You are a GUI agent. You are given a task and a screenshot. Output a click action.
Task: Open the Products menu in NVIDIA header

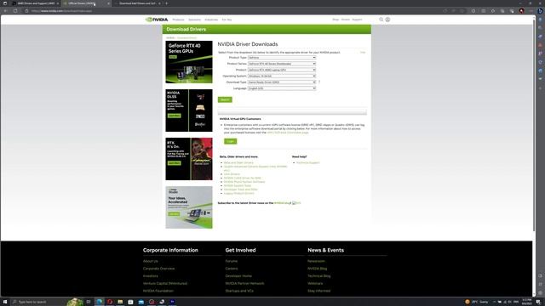[x=178, y=20]
